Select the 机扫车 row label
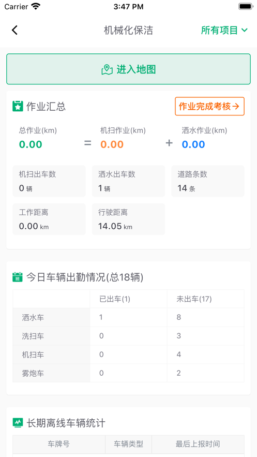The height and width of the screenshot is (457, 257). click(33, 355)
